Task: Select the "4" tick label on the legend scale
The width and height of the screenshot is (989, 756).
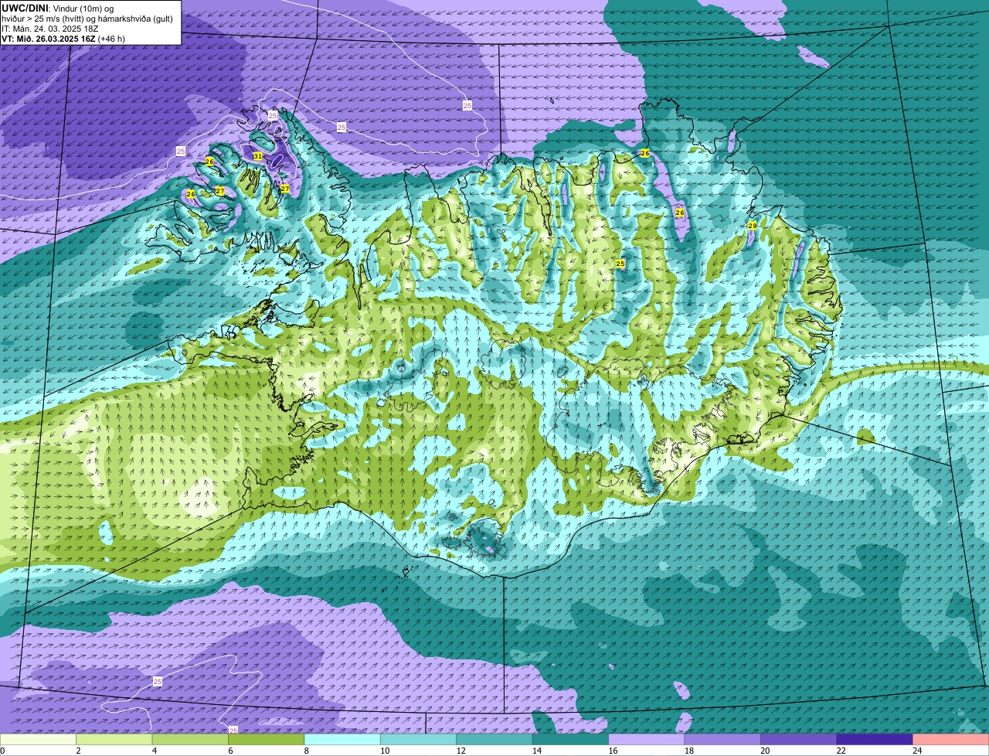Action: [x=153, y=751]
